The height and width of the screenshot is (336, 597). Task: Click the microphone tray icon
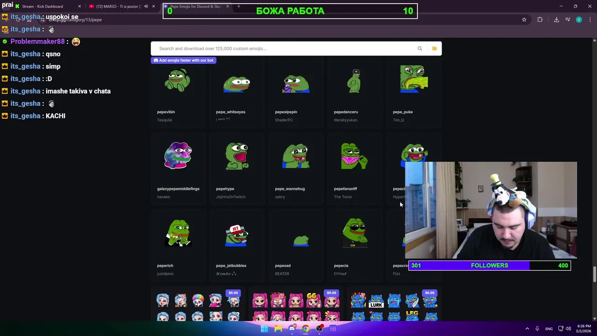coord(537,329)
